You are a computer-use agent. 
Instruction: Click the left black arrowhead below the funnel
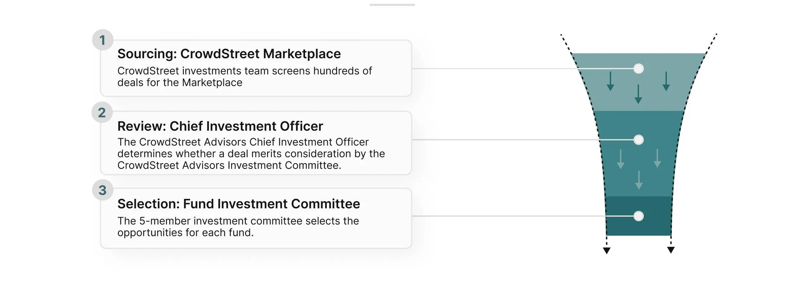pos(607,251)
